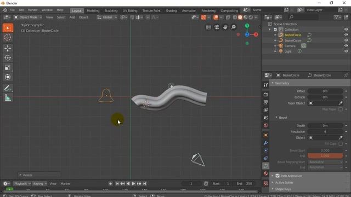
Task: Hide Light using its eye icon
Action: coord(346,51)
